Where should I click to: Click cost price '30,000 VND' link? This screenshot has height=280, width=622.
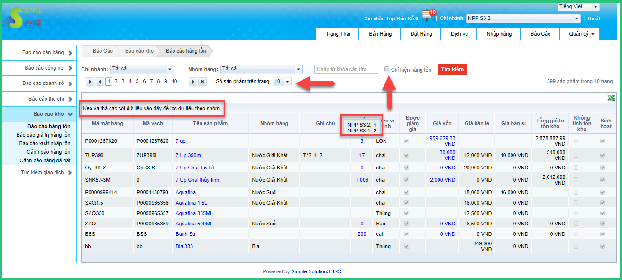click(x=447, y=155)
